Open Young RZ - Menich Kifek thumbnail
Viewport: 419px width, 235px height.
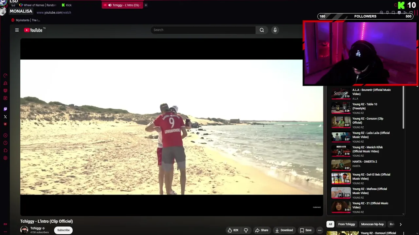(341, 151)
